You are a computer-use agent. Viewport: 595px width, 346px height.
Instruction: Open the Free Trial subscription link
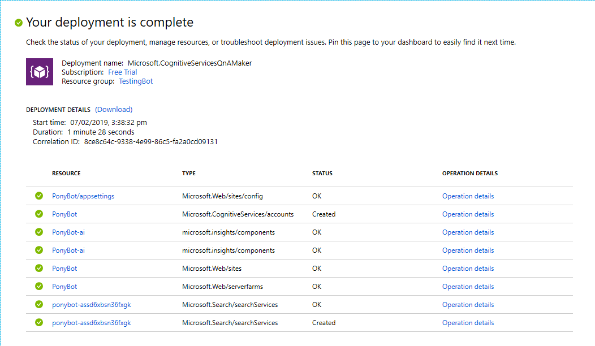(123, 72)
